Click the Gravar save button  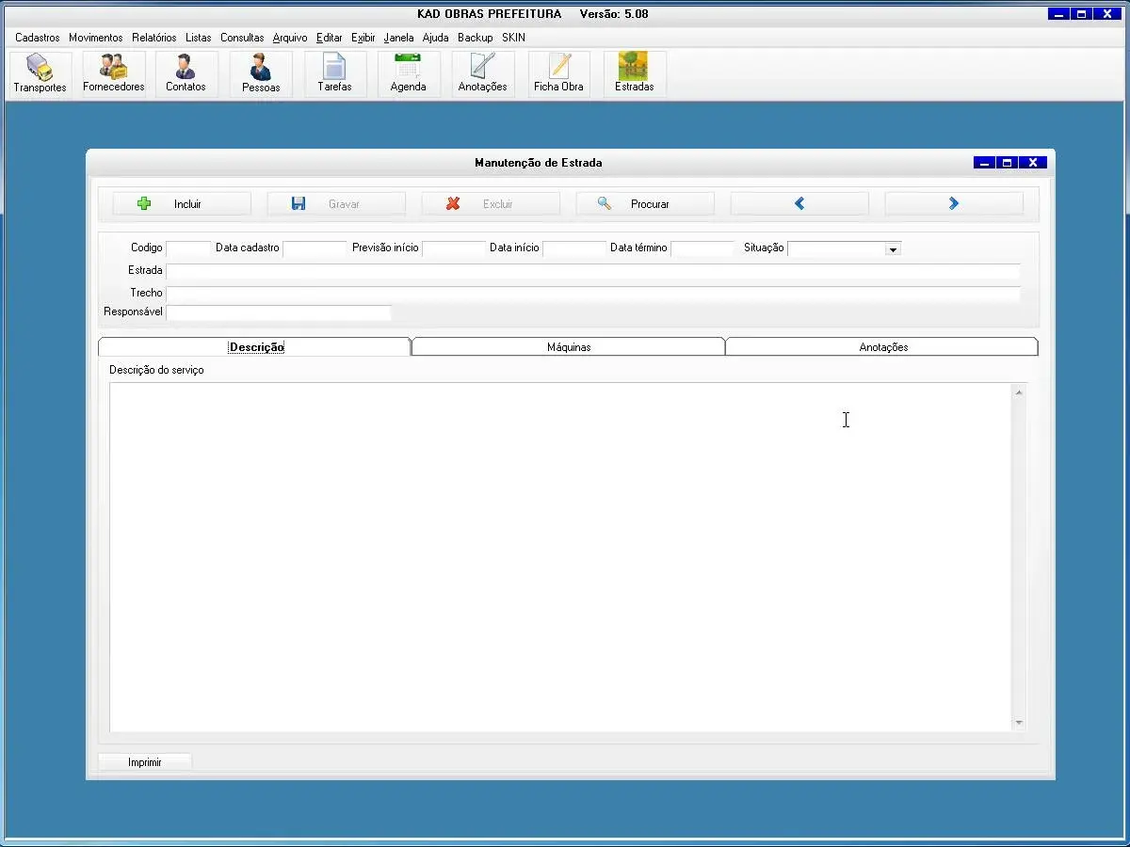pos(336,203)
